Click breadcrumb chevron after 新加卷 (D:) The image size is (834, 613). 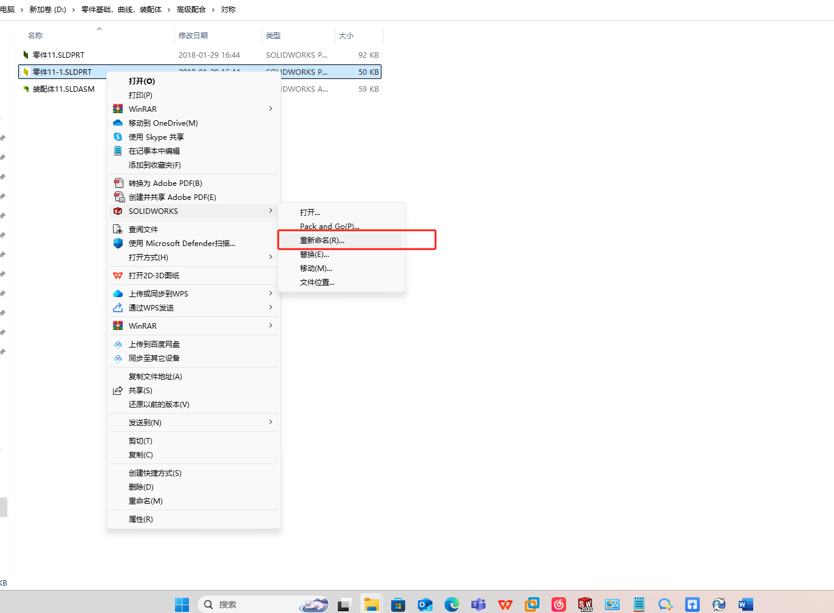[x=73, y=10]
